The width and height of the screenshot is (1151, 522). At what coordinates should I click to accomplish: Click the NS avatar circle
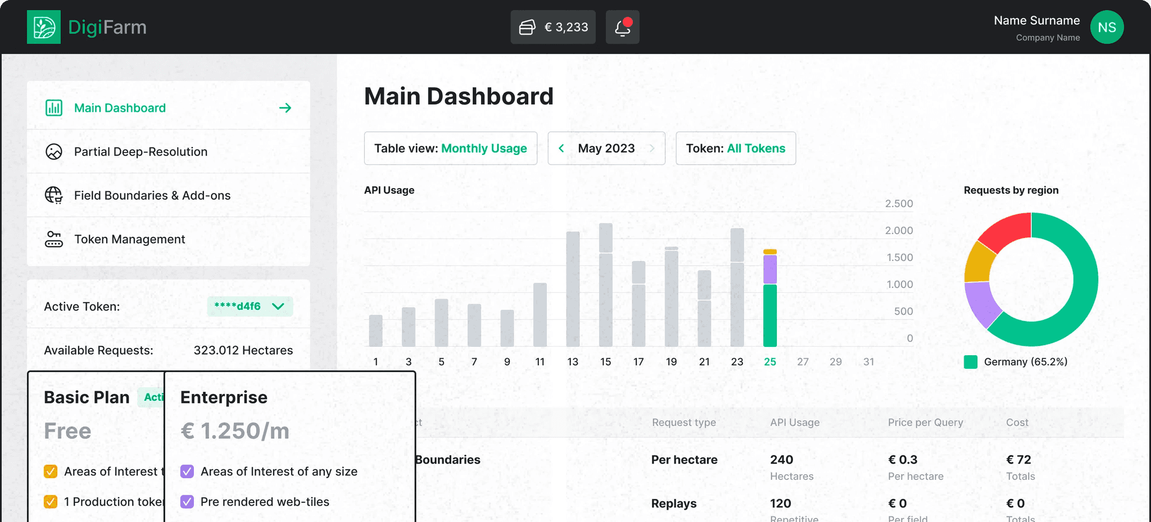tap(1107, 26)
